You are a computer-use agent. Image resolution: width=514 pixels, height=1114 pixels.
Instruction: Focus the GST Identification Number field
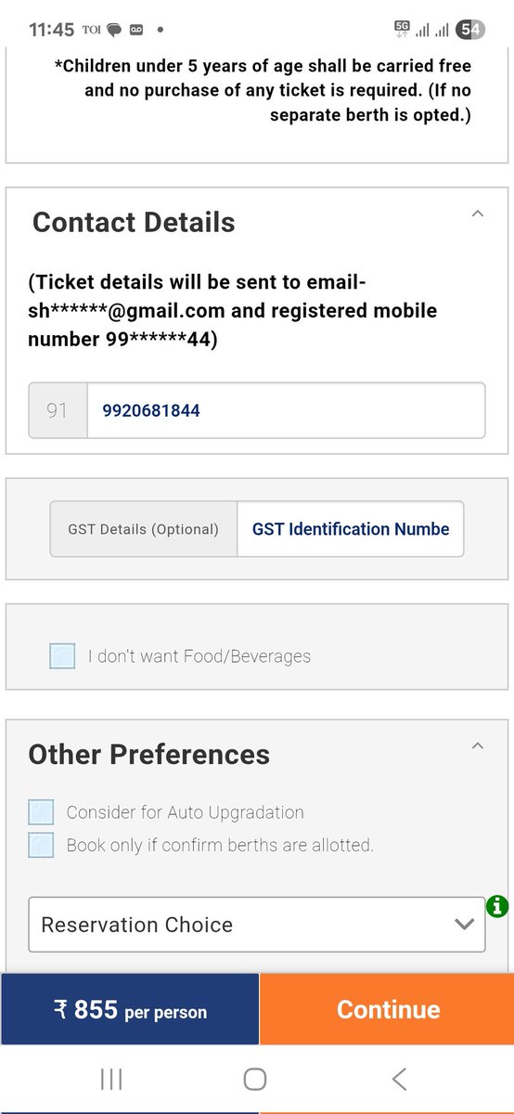coord(351,529)
